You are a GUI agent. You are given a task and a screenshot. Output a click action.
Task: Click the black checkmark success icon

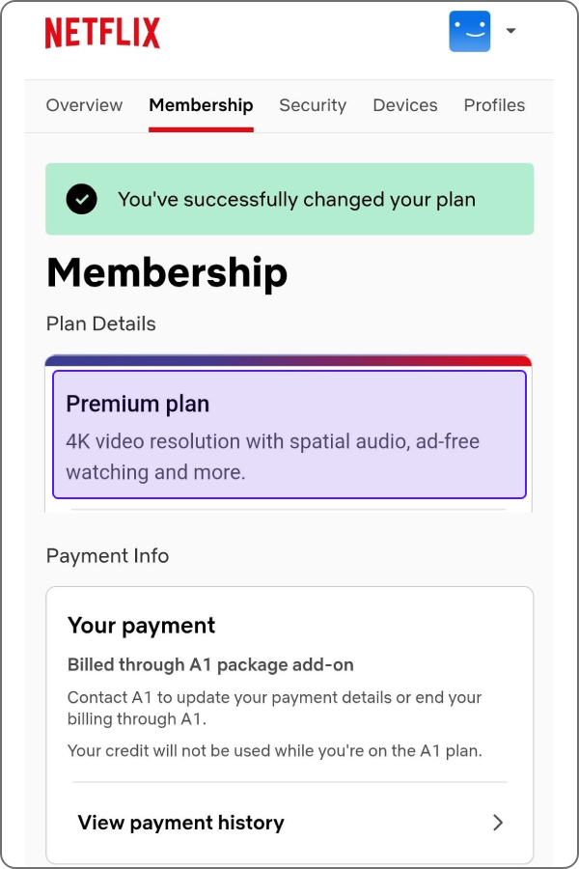81,199
